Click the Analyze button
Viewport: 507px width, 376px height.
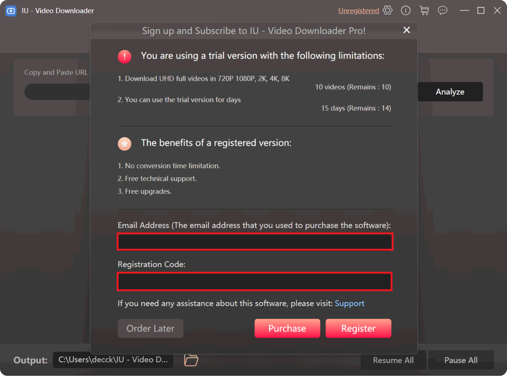tap(450, 92)
